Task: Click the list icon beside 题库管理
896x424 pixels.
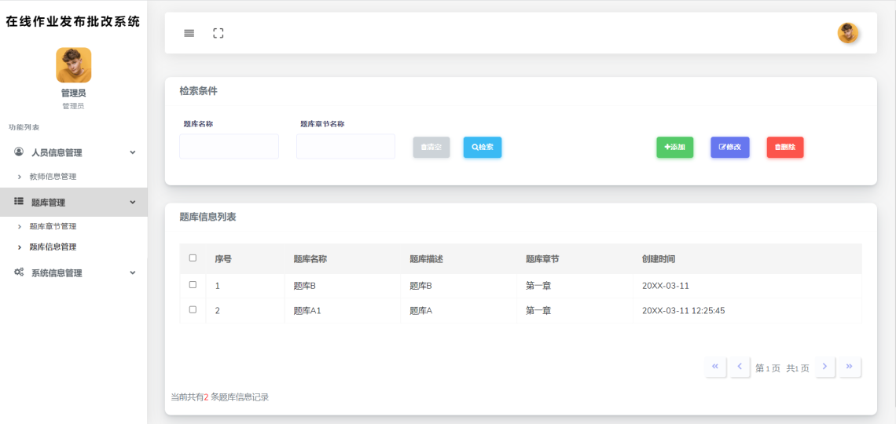Action: coord(19,202)
